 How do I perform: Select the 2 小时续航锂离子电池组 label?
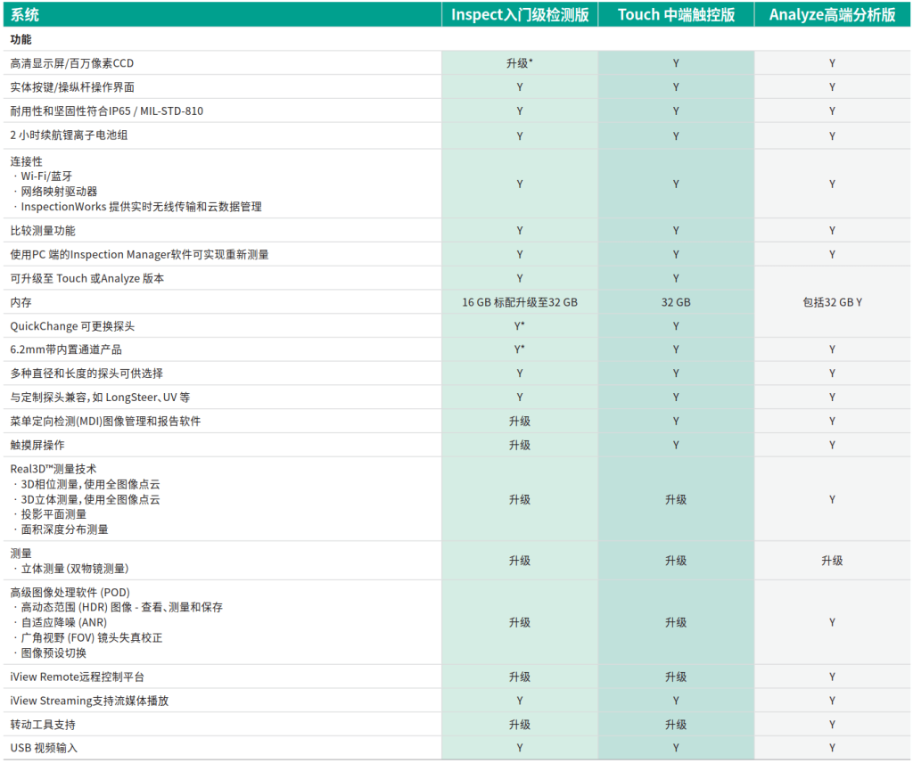(69, 135)
